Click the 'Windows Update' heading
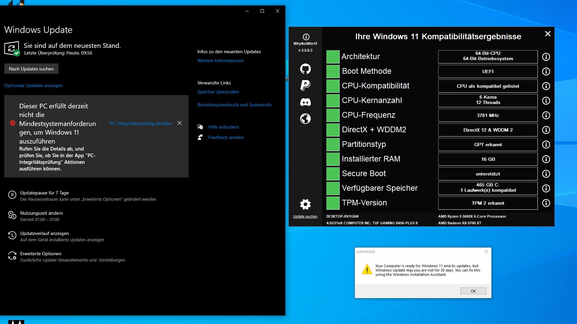 tap(38, 30)
